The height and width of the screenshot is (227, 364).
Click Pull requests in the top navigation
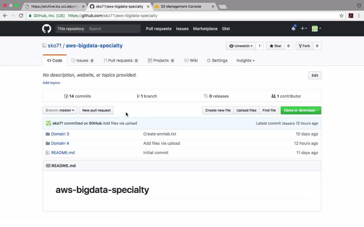click(159, 29)
